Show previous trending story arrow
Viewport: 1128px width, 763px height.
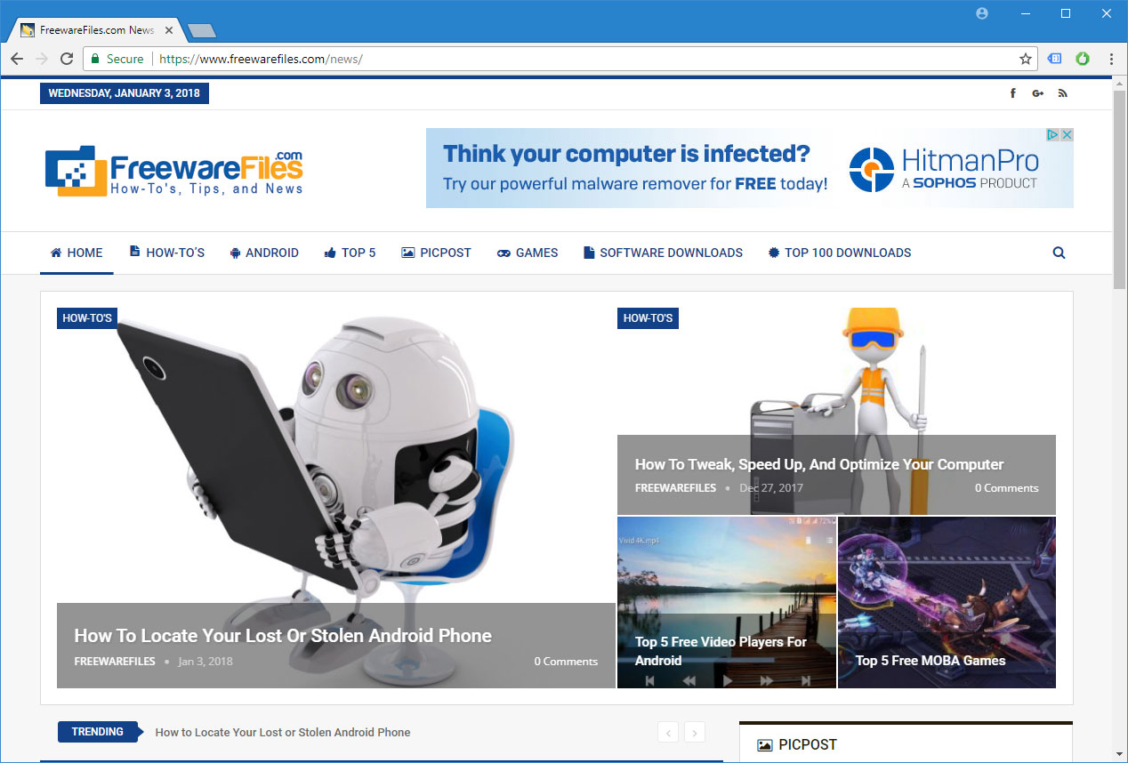668,733
